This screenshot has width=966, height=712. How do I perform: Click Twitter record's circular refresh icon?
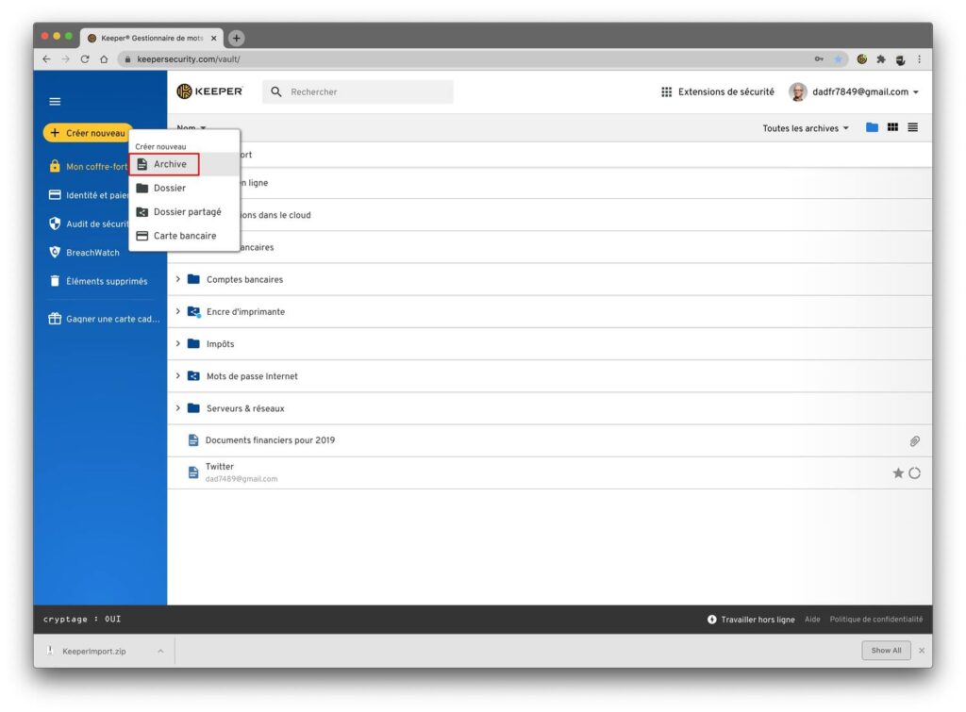[x=914, y=473]
